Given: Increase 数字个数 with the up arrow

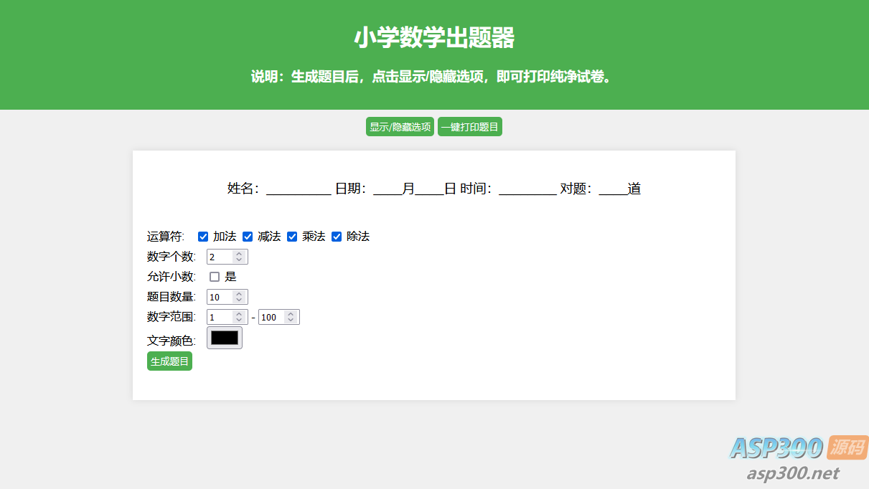Looking at the screenshot, I should [239, 253].
